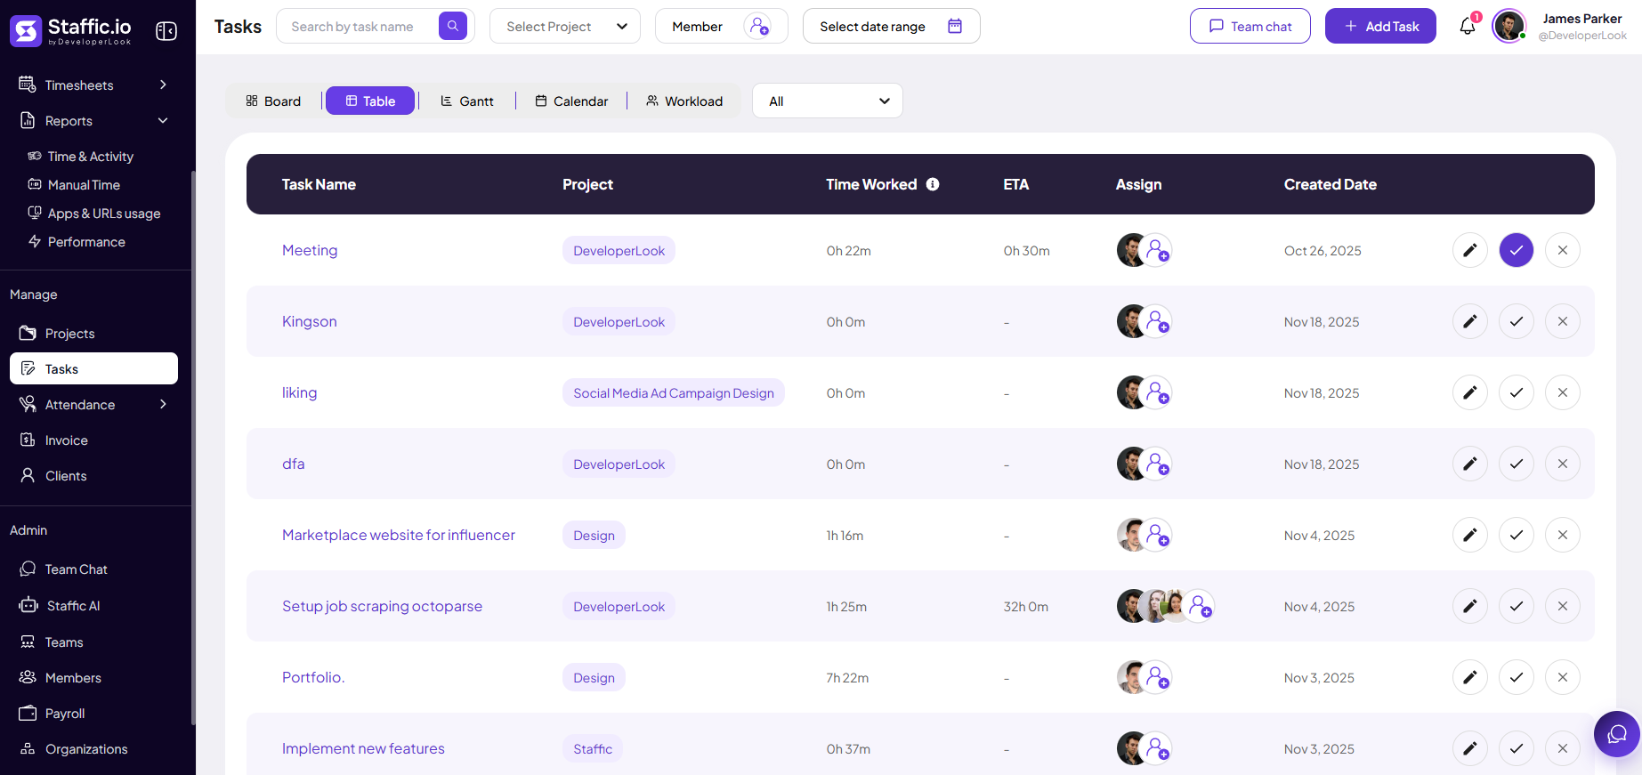Open the support chat bubble
Screen dimensions: 1642x775
coord(1617,734)
